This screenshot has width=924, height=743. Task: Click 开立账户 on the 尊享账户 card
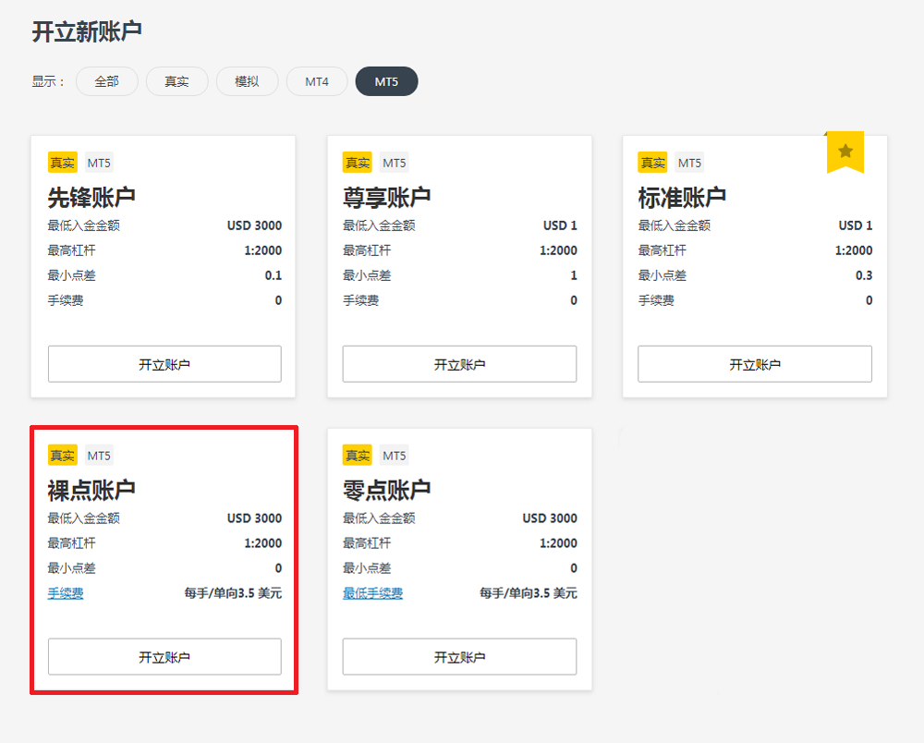[x=459, y=364]
